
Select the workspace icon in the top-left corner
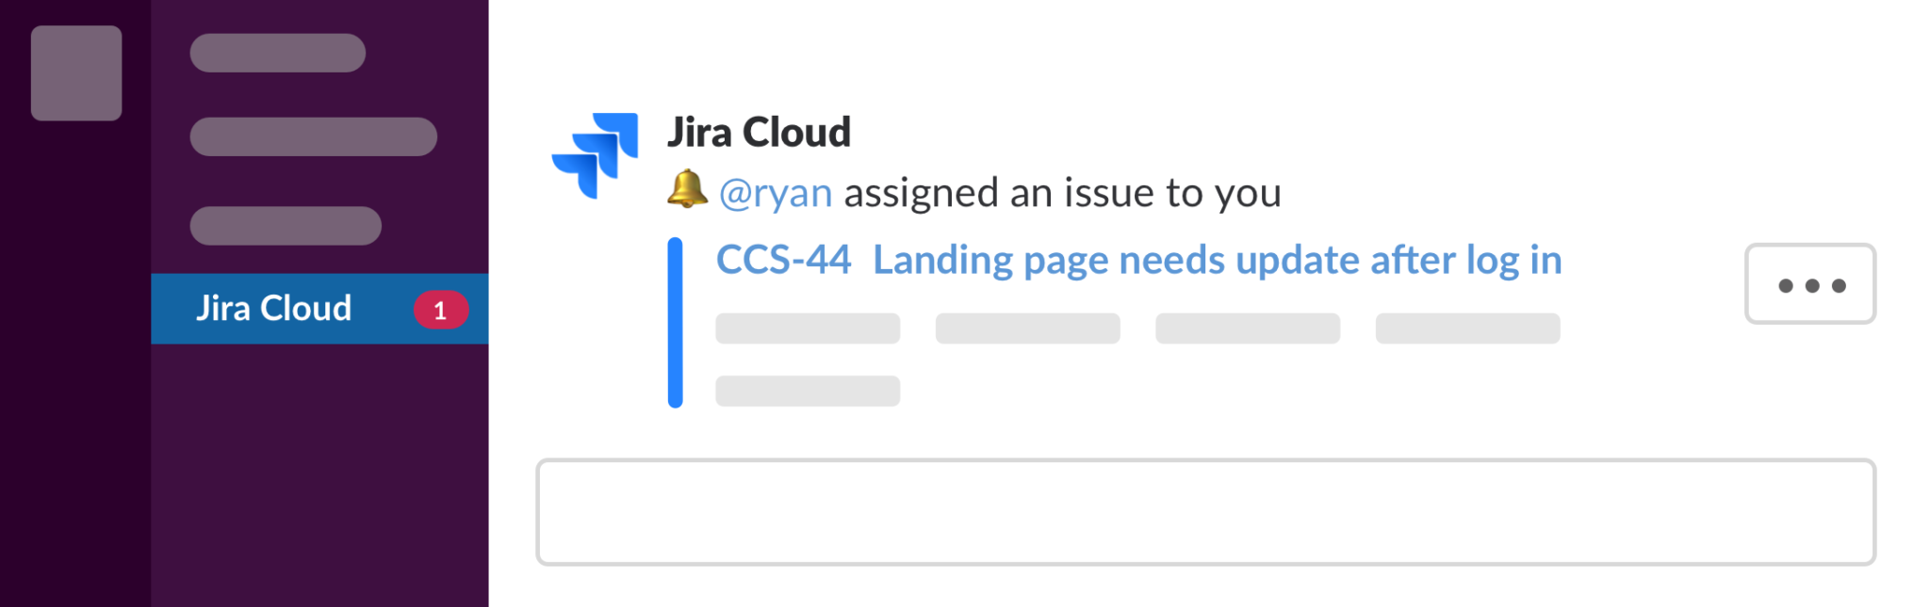tap(75, 73)
